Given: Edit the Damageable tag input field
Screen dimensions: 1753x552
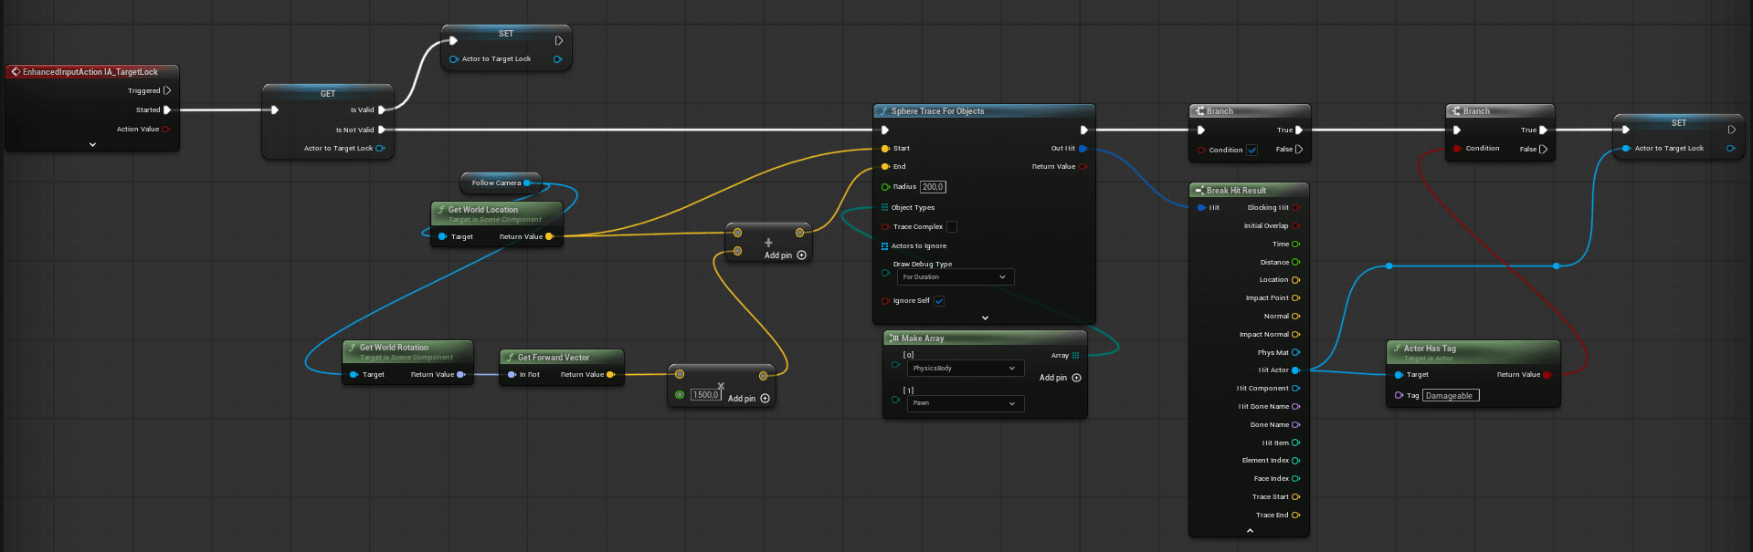Looking at the screenshot, I should pyautogui.click(x=1451, y=395).
